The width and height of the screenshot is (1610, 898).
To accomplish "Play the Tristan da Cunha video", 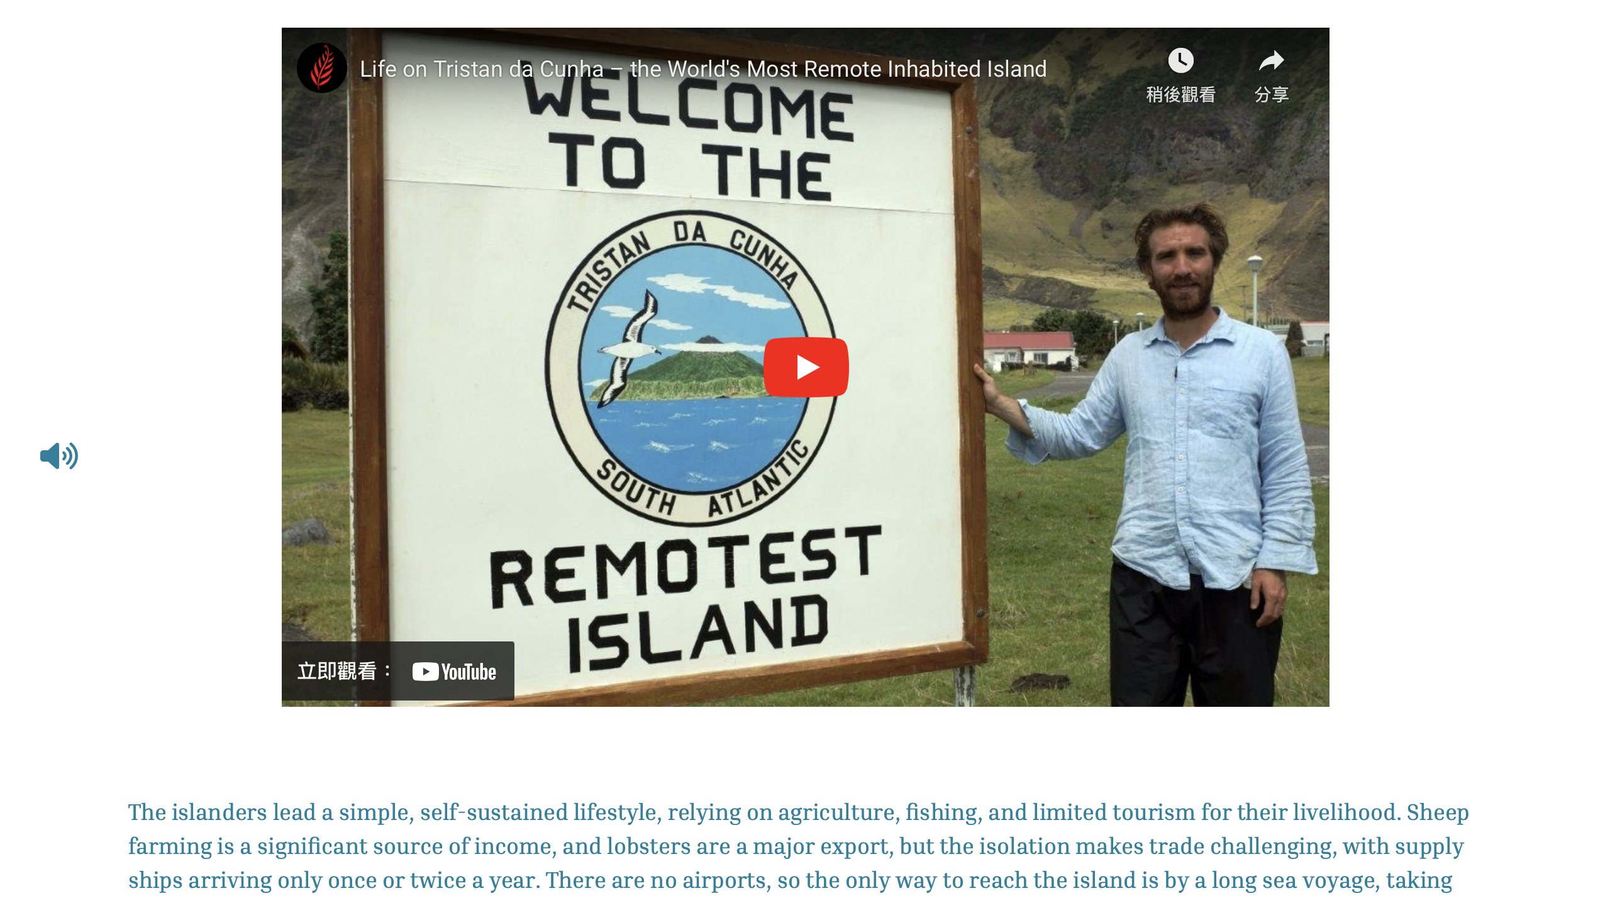I will tap(806, 367).
